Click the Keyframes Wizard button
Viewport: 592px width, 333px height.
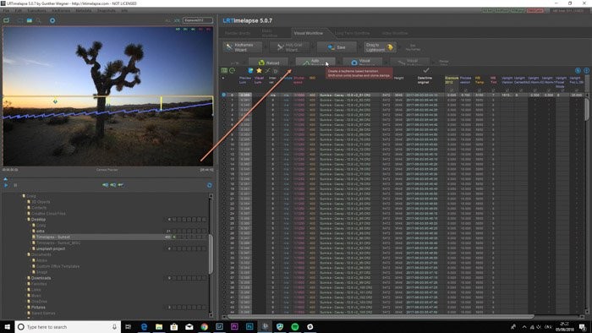pyautogui.click(x=242, y=47)
